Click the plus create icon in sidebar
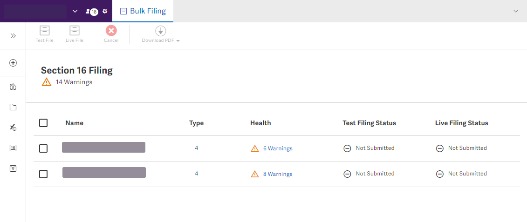This screenshot has width=527, height=222. (x=13, y=63)
